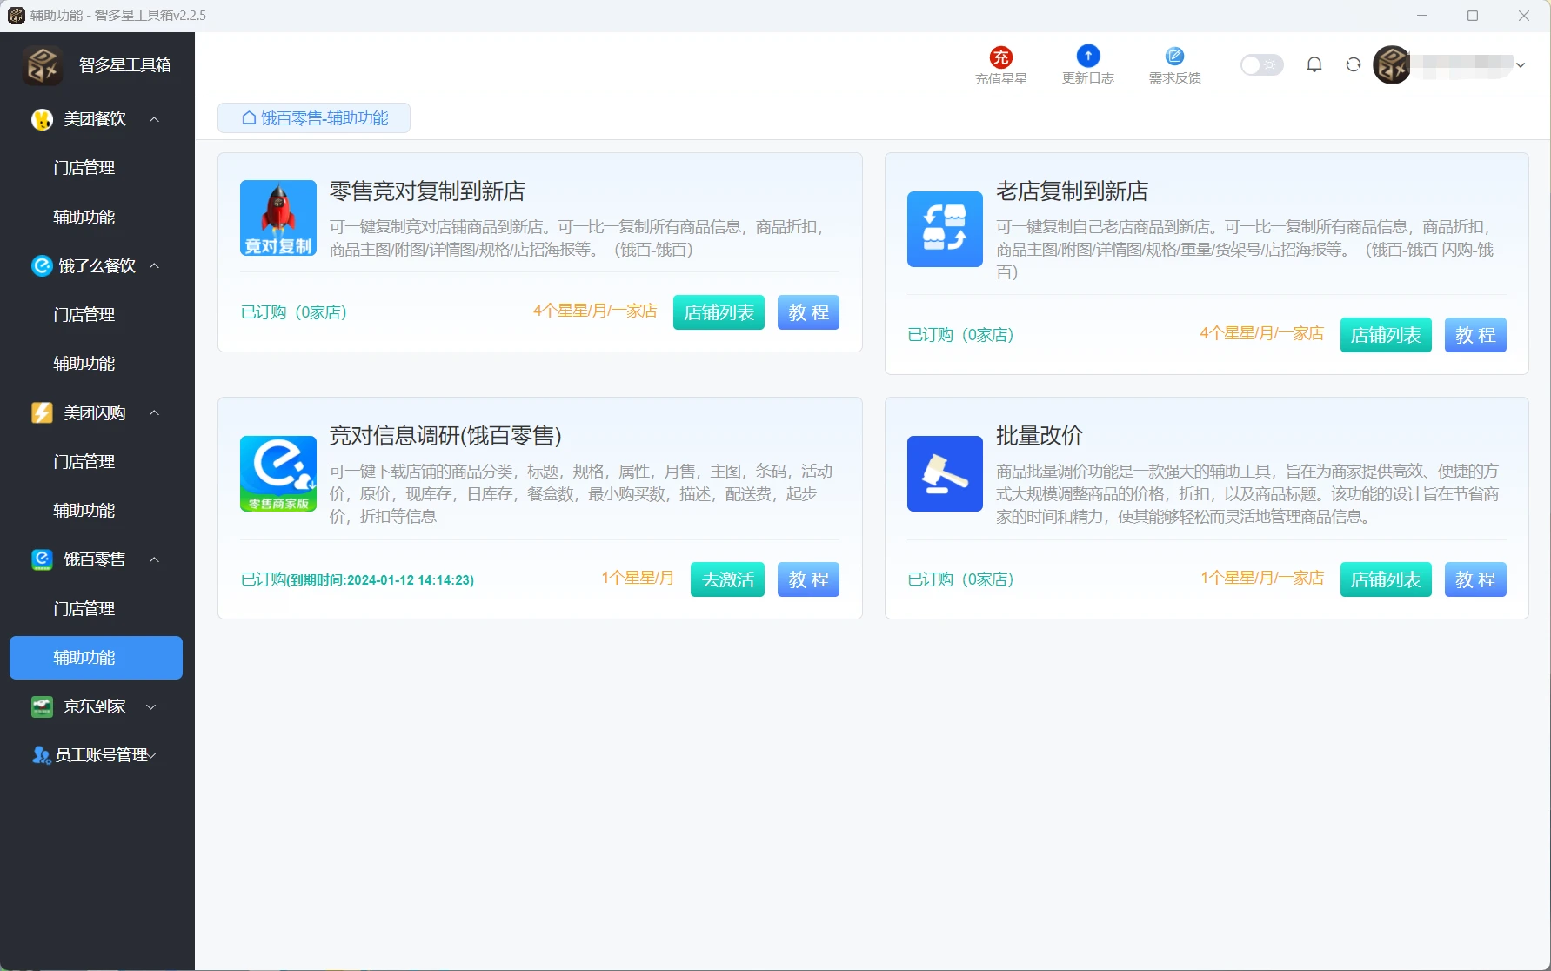Click 4个星星/月/一家店 price in 老店复制 card
The width and height of the screenshot is (1551, 971).
tap(1262, 333)
